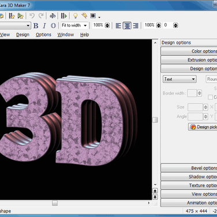
Task: Click the field showing 0
Action: [168, 25]
